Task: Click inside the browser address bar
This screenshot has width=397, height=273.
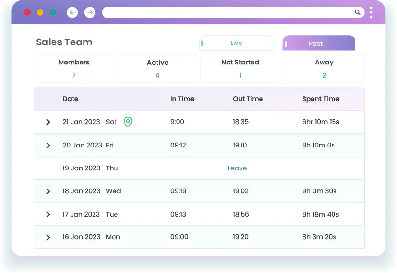Action: 224,12
